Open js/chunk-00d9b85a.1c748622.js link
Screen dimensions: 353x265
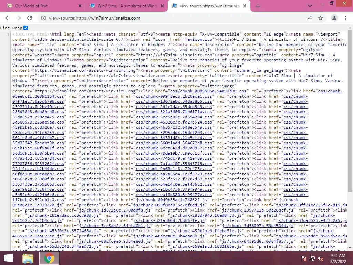pos(171,200)
